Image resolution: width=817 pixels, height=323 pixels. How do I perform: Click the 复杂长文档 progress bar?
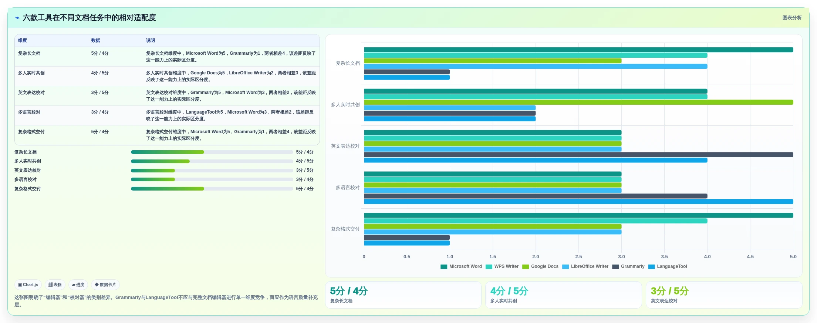212,152
